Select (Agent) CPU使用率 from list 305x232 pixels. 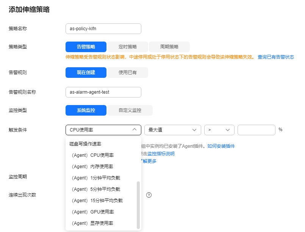(x=92, y=155)
